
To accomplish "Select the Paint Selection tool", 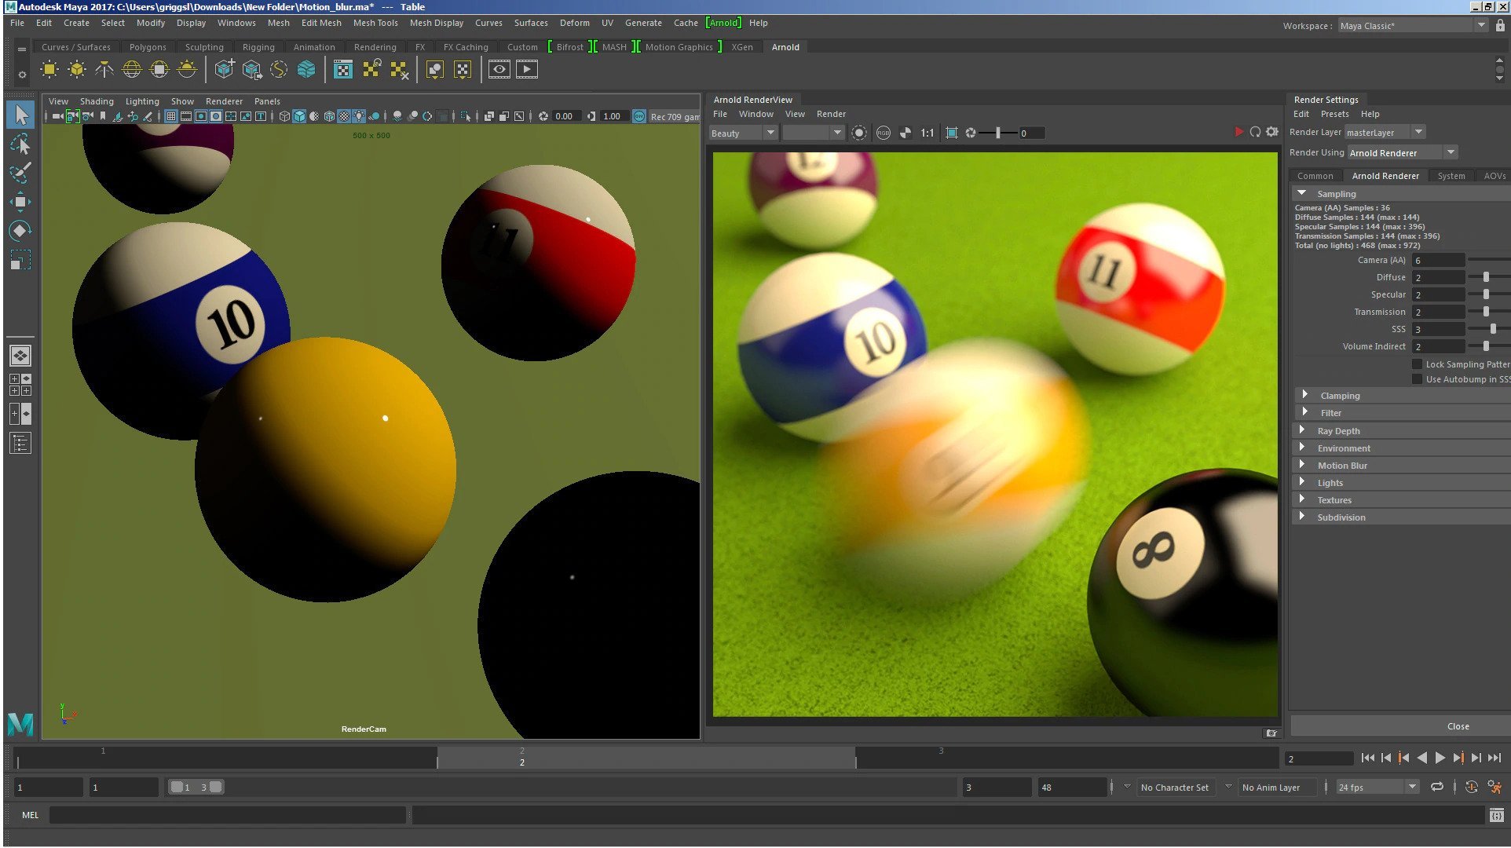I will 20,173.
